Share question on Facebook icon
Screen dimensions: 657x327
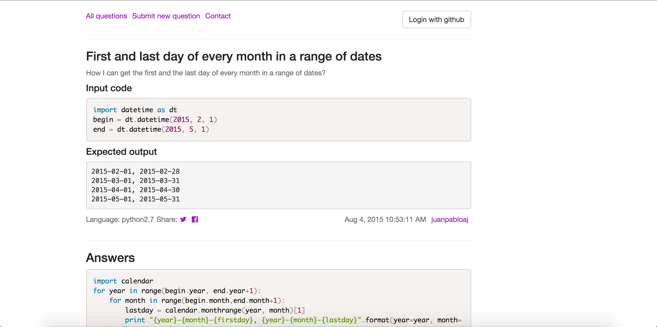pos(195,219)
